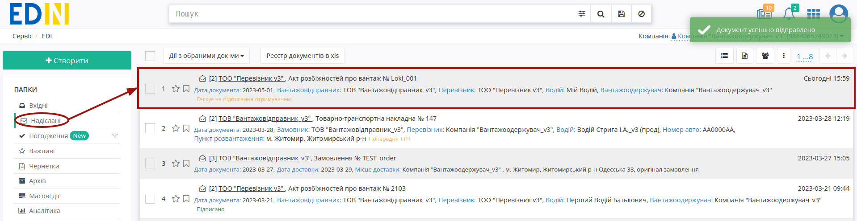This screenshot has height=221, width=857.
Task: Expand Дії з обраними док-ми dropdown
Action: coord(206,56)
